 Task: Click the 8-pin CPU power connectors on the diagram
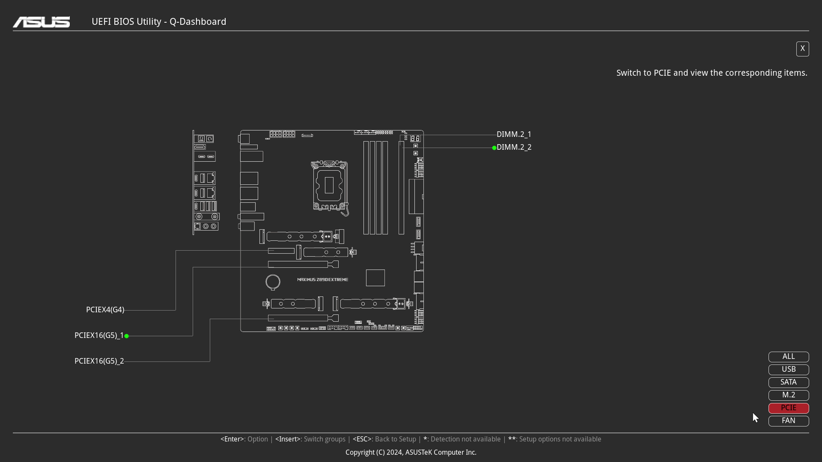click(x=283, y=134)
